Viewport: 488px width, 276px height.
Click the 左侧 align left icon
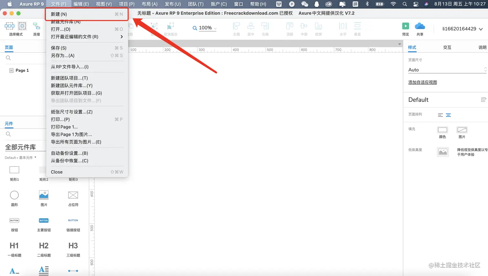tap(237, 26)
